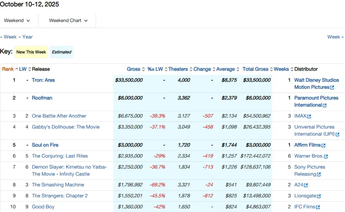345x212 pixels.
Task: Click the sort arrows next to Theaters
Action: [191, 69]
